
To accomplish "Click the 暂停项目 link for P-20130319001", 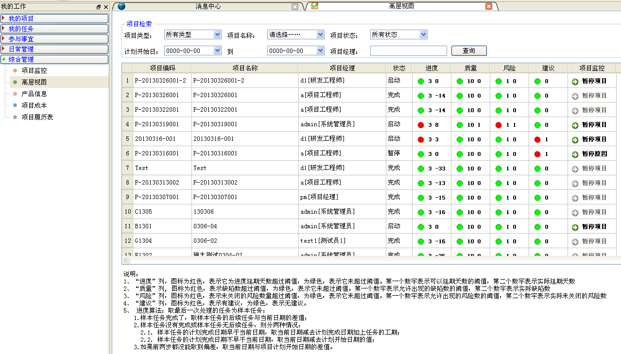I will 594,125.
